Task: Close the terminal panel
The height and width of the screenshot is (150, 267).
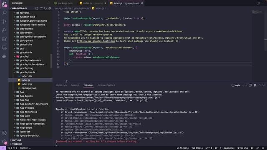Action: [263, 85]
